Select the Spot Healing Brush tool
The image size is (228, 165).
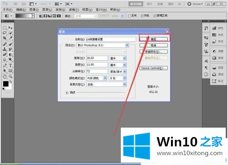click(x=5, y=44)
